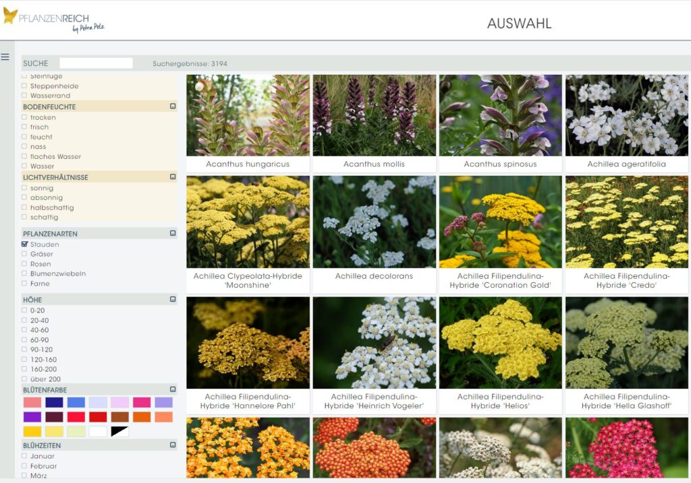The height and width of the screenshot is (483, 691).
Task: Enable the halbschattig filter
Action: [x=24, y=207]
